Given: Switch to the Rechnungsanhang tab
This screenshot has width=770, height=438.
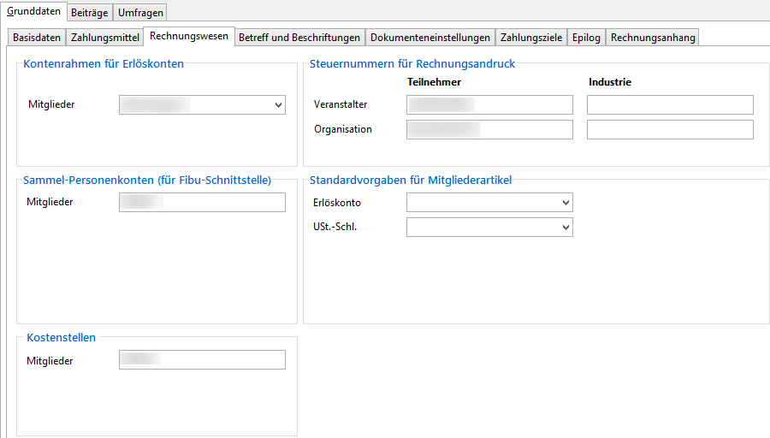Looking at the screenshot, I should pyautogui.click(x=653, y=38).
